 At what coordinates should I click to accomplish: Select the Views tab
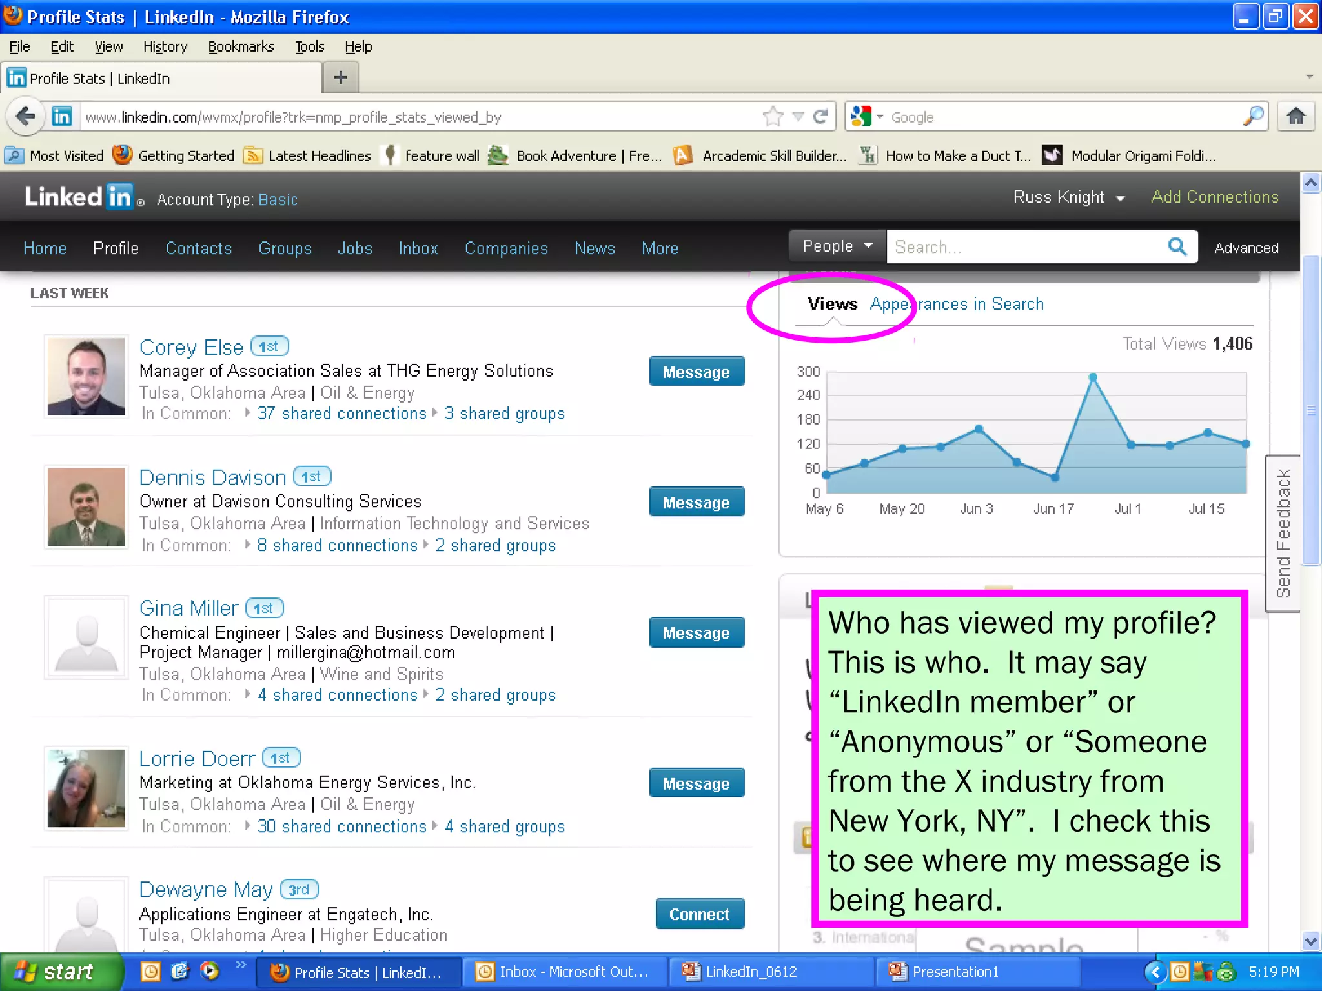[833, 304]
